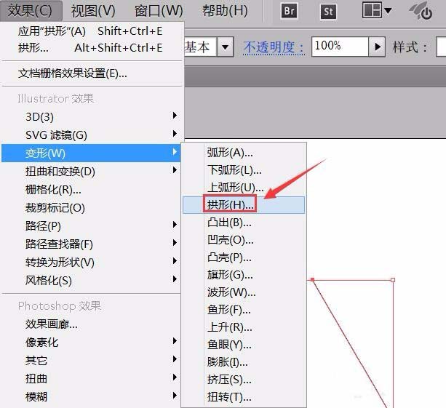This screenshot has height=408, width=446.
Task: Choose 凸壳(P)... warp
Action: 244,257
